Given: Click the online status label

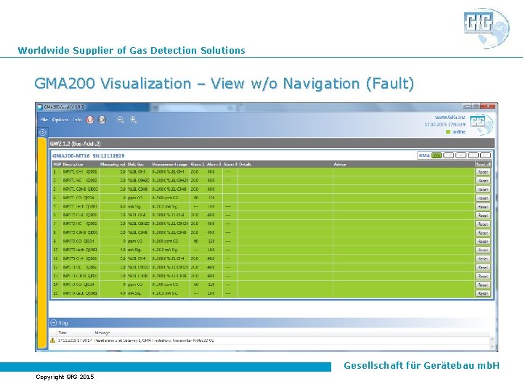Looking at the screenshot, I should pyautogui.click(x=458, y=132).
